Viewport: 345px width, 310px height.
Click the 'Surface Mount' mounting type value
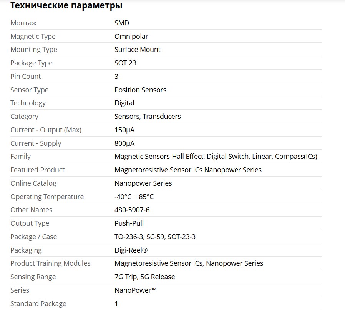pos(137,50)
